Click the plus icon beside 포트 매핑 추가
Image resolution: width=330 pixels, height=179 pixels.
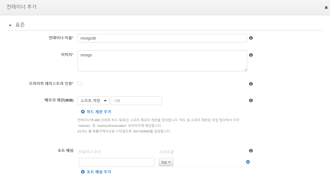point(83,172)
